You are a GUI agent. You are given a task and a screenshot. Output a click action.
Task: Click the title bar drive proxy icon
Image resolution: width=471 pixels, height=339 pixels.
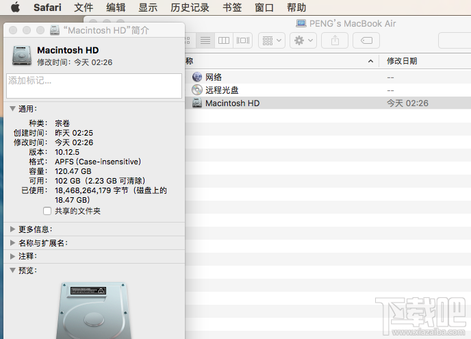(x=54, y=30)
